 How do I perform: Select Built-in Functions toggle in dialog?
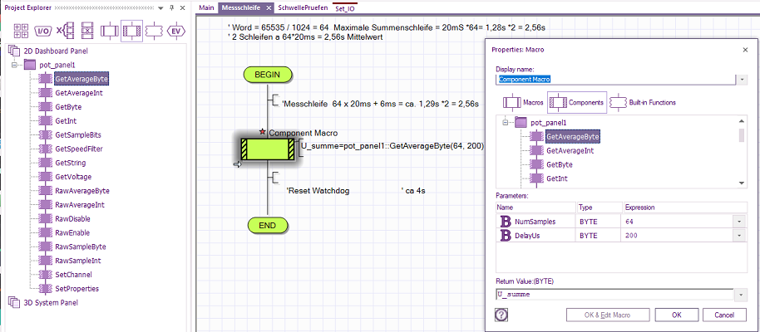coord(643,102)
